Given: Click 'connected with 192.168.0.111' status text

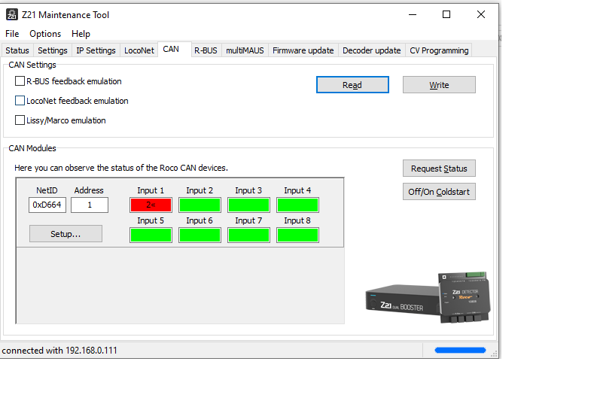Looking at the screenshot, I should click(59, 351).
